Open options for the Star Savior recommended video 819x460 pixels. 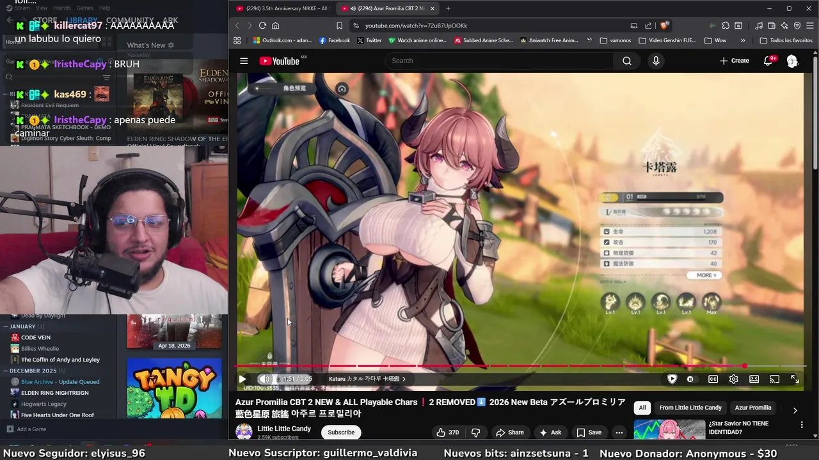pos(802,425)
